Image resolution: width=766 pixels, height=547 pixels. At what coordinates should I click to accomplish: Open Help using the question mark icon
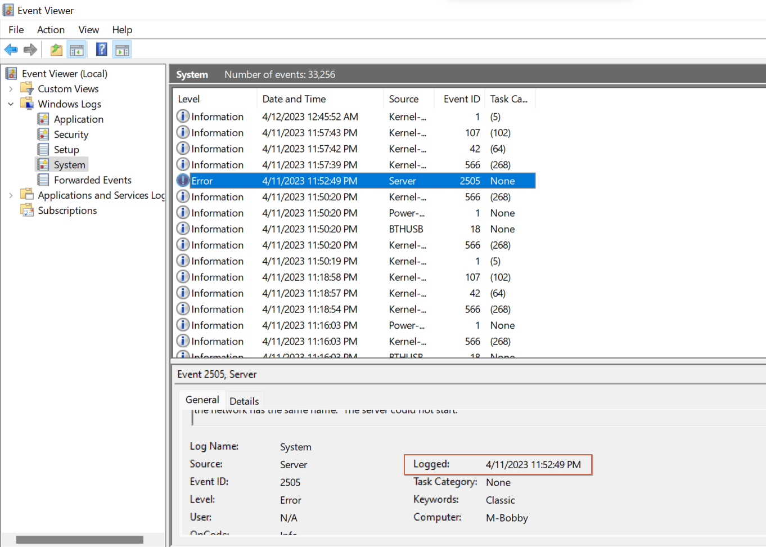[x=101, y=50]
